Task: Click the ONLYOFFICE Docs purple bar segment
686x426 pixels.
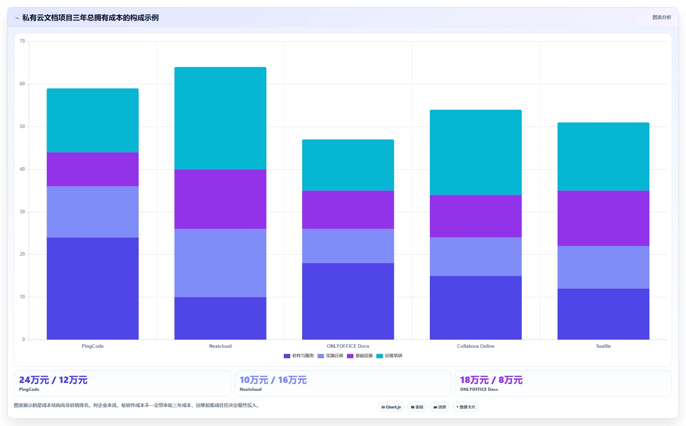Action: pos(348,210)
